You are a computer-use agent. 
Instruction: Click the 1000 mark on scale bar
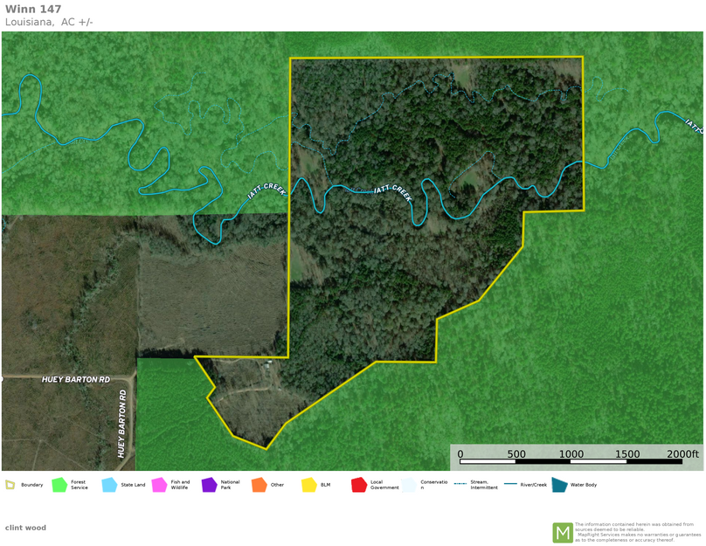[571, 454]
